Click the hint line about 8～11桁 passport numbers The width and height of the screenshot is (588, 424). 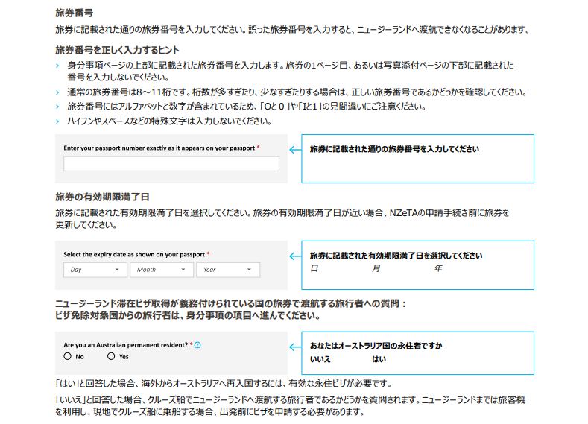(x=297, y=92)
